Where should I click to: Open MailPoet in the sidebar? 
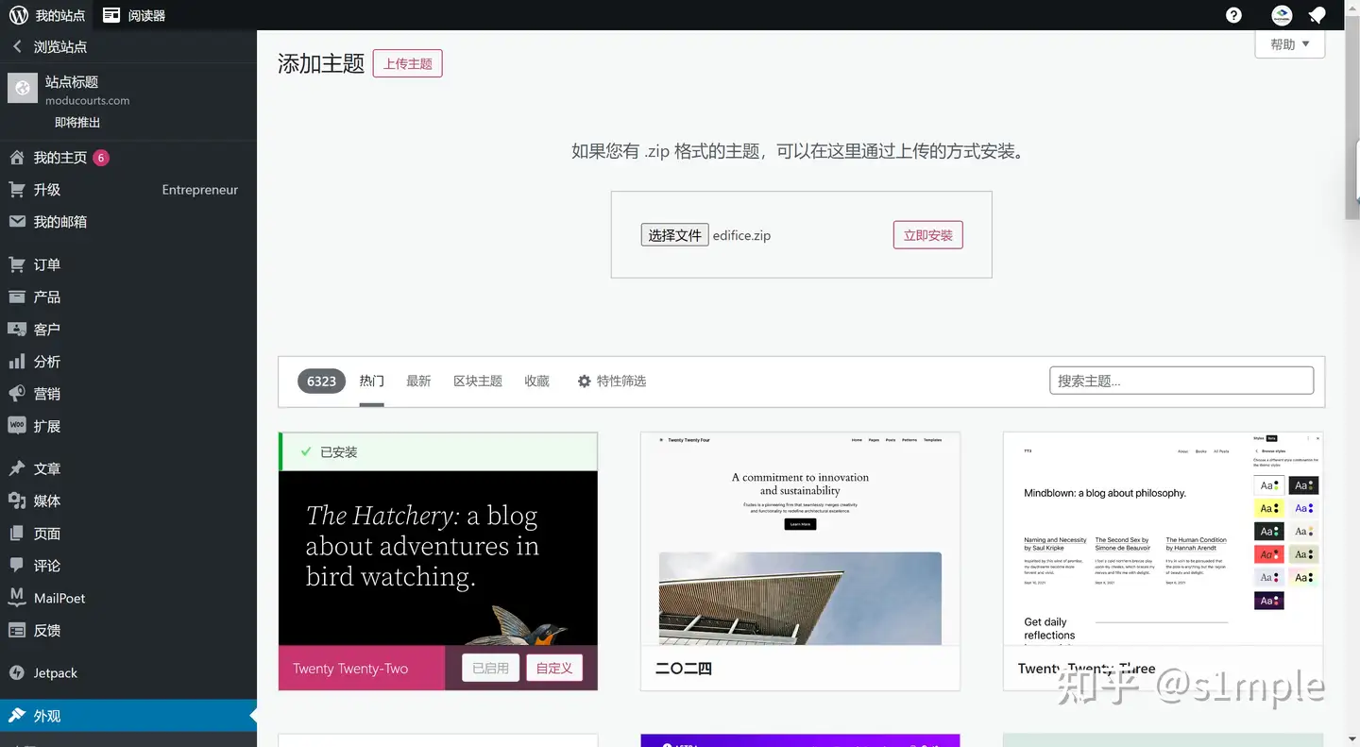(x=128, y=598)
